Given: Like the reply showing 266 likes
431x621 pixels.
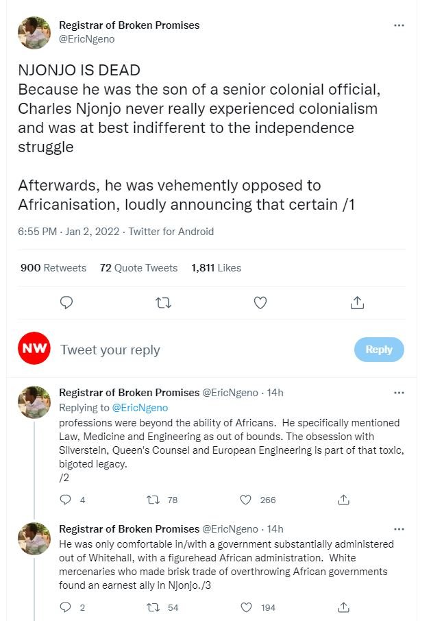Looking at the screenshot, I should coord(245,500).
